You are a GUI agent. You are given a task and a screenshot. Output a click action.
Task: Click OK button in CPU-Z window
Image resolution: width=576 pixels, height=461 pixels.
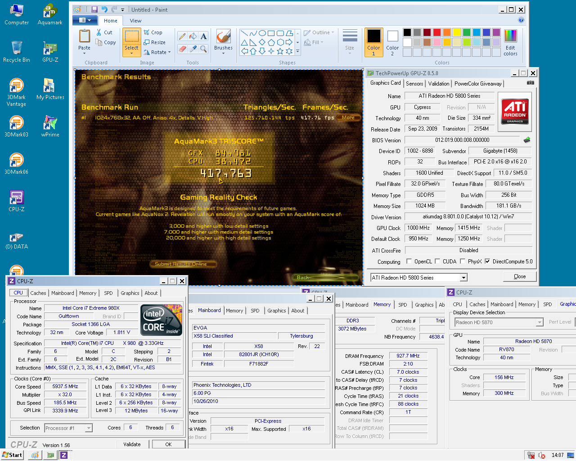[168, 444]
